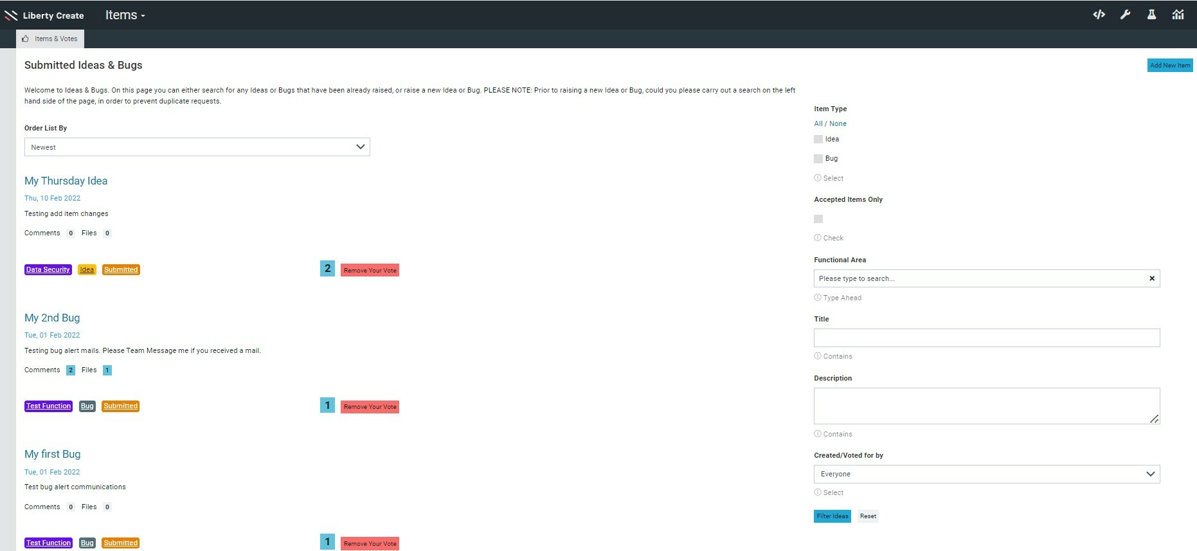The width and height of the screenshot is (1197, 551).
Task: Clear Functional Area search with X icon
Action: tap(1151, 278)
